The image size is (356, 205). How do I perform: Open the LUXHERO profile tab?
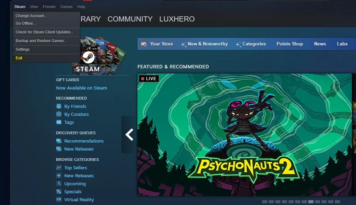click(177, 19)
